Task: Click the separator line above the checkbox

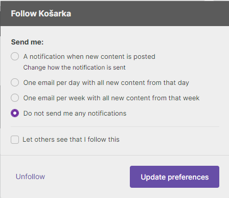Action: point(115,127)
